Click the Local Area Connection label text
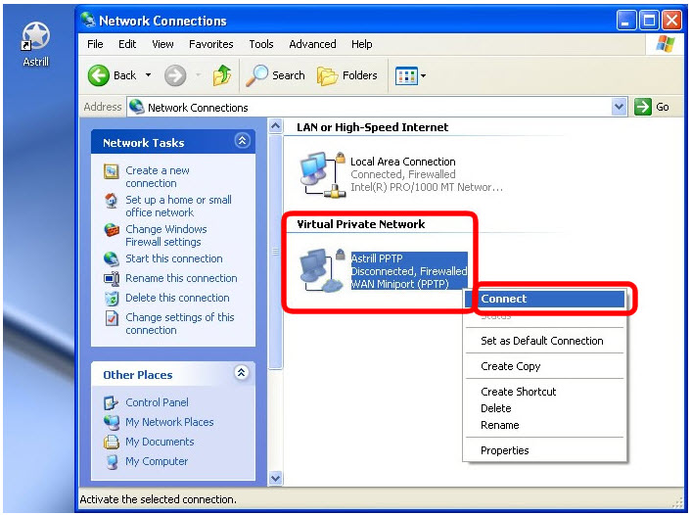 tap(403, 162)
